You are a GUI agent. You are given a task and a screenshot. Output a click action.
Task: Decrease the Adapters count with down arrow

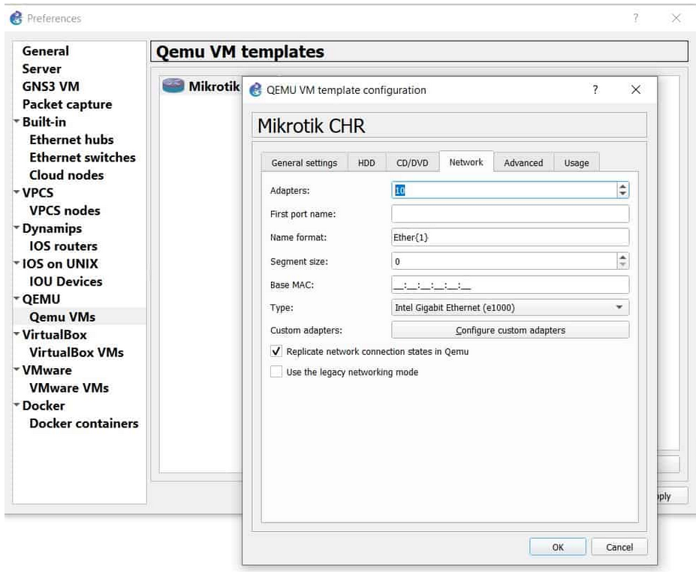tap(622, 194)
